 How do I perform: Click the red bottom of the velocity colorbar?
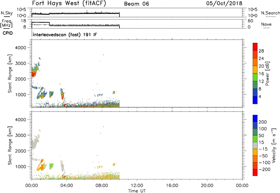tap(255, 172)
